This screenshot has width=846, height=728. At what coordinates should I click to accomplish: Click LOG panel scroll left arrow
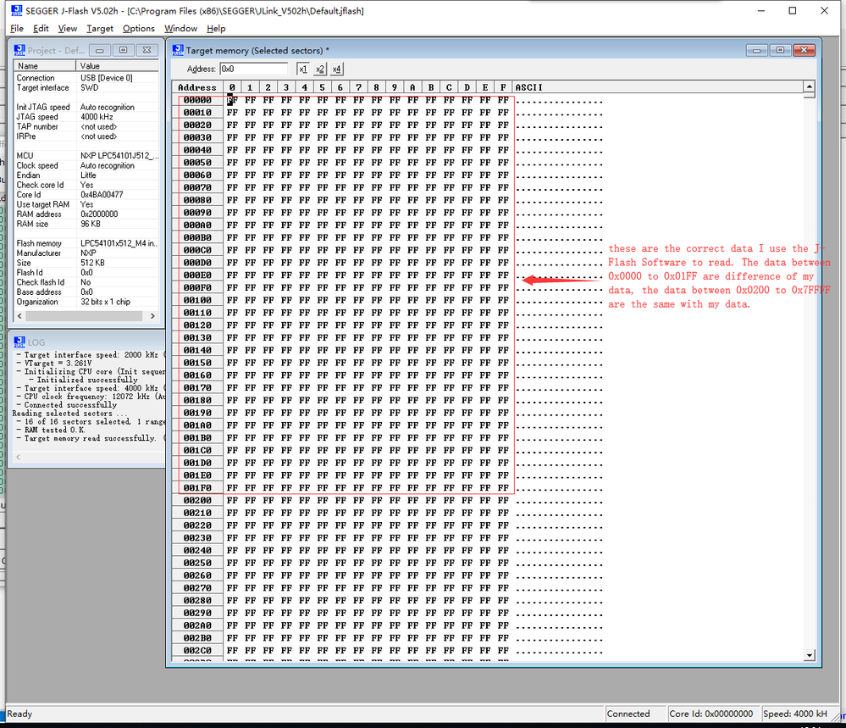(x=19, y=457)
